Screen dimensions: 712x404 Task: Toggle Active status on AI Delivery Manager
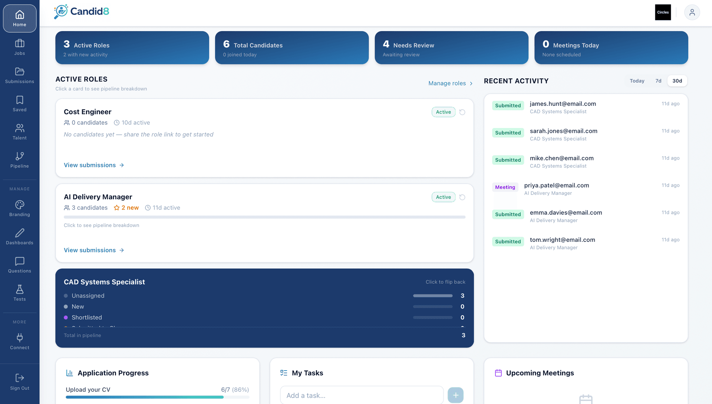coord(443,197)
